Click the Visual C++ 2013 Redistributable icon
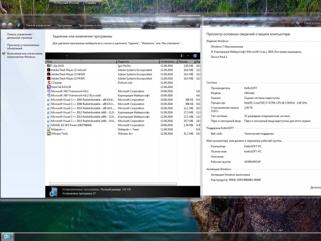Image resolution: width=321 pixels, height=241 pixels. click(x=49, y=116)
